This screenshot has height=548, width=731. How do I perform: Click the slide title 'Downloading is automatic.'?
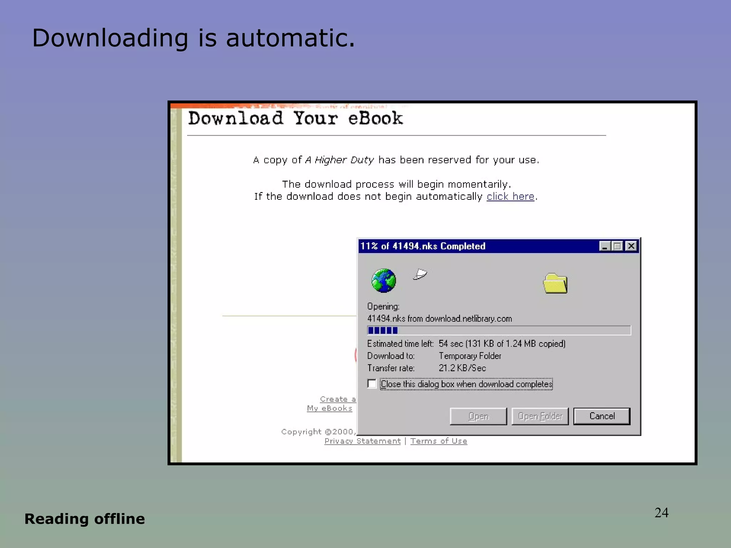(x=193, y=38)
